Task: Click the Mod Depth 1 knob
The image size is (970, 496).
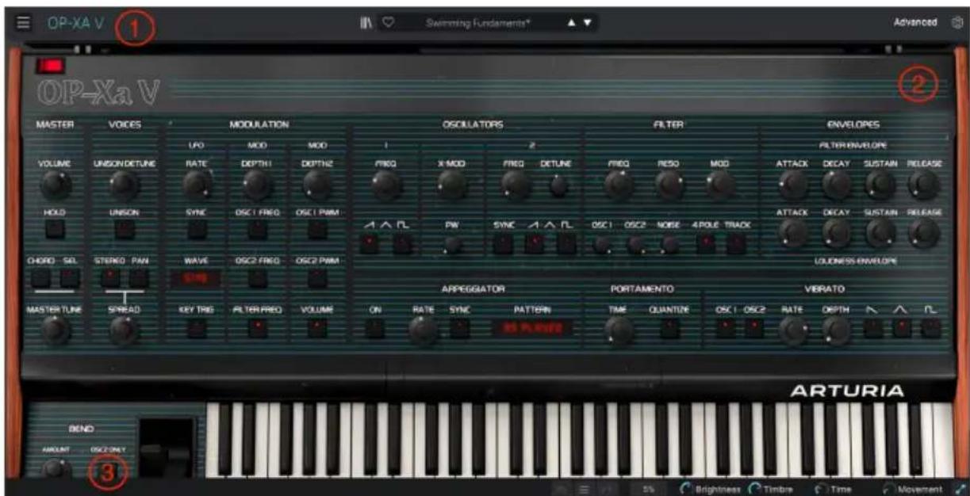Action: pyautogui.click(x=257, y=185)
